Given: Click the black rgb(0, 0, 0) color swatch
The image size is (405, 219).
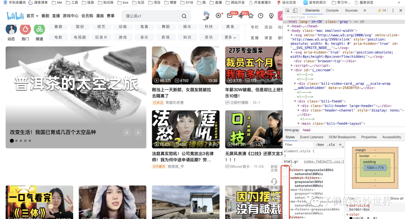Looking at the screenshot, I should click(351, 217).
